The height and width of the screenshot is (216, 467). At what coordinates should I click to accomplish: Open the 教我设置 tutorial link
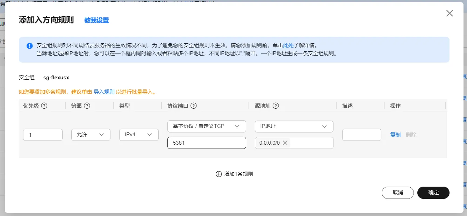[x=96, y=20]
